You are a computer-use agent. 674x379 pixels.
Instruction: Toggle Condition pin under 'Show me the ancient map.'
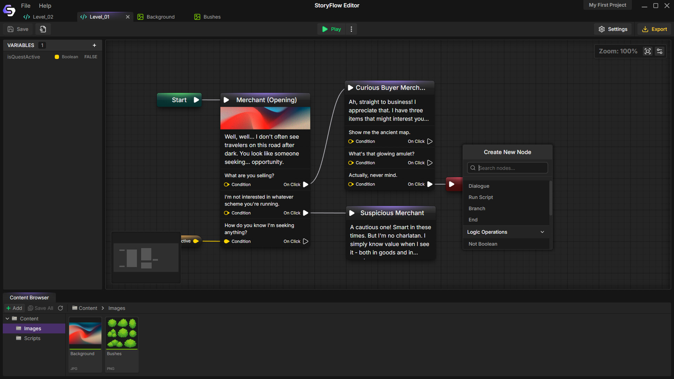[351, 141]
